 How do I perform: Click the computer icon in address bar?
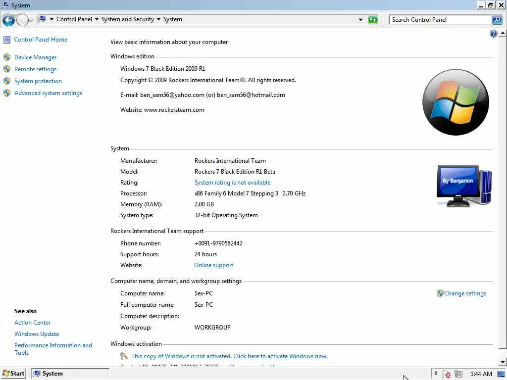43,19
